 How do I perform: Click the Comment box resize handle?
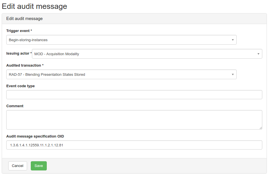click(261, 128)
